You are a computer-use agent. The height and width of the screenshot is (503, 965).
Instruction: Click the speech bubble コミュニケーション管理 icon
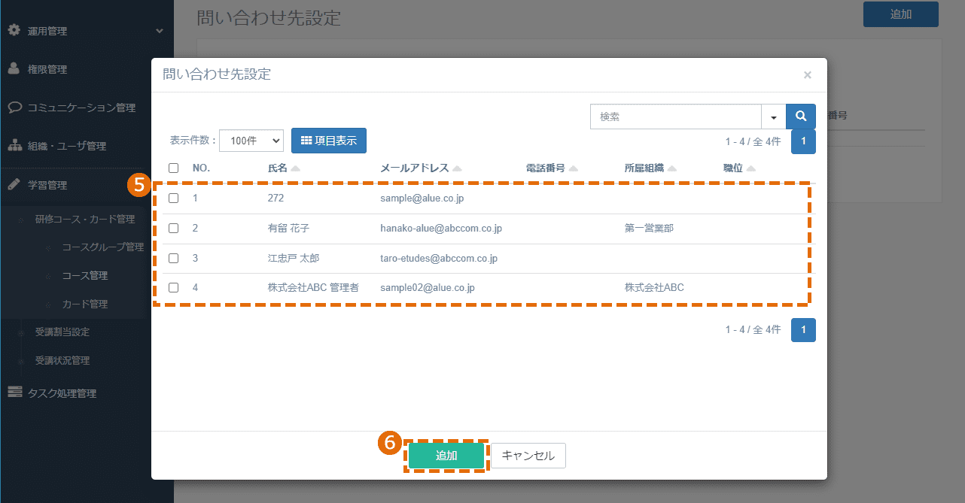click(14, 107)
